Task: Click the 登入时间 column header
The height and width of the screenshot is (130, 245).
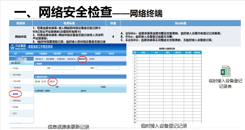Action: [x=188, y=52]
